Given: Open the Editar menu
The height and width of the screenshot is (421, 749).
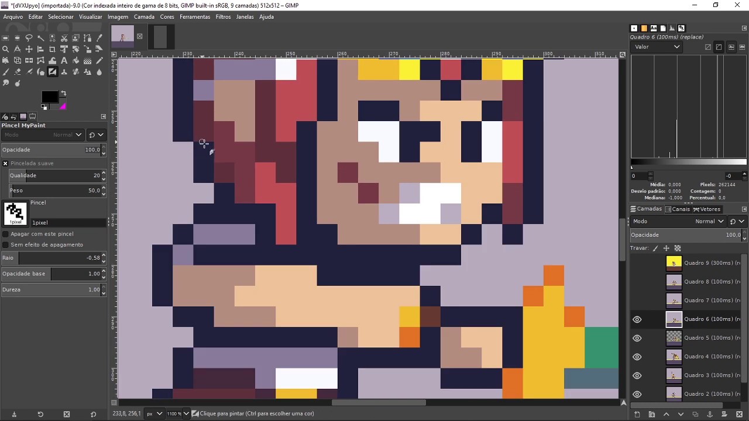Looking at the screenshot, I should [x=36, y=17].
